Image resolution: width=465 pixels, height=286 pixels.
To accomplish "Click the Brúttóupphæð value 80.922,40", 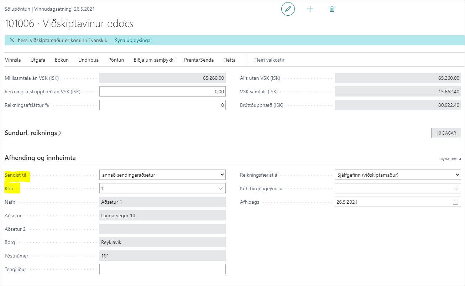I will point(398,105).
